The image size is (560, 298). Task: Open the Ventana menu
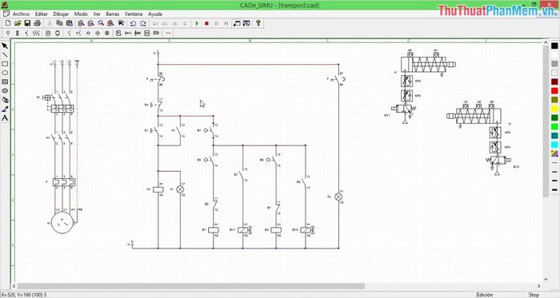[x=134, y=14]
